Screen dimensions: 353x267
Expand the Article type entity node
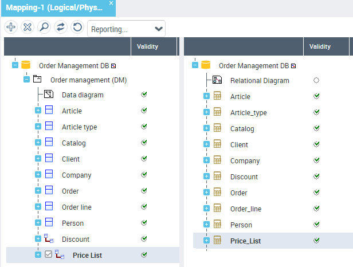coord(38,127)
